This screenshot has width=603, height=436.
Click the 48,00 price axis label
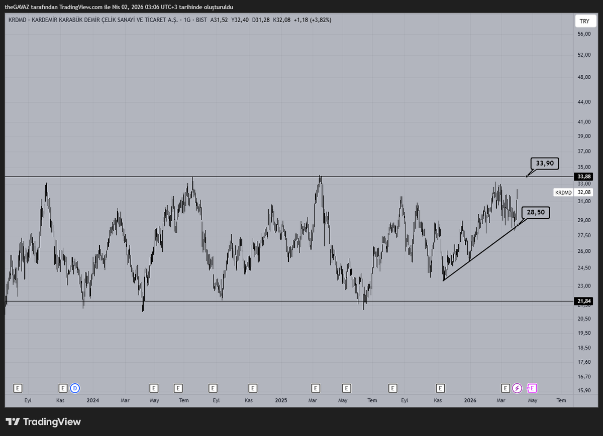584,77
